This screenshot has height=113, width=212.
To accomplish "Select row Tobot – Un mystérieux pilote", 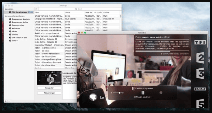I will click(x=56, y=59).
